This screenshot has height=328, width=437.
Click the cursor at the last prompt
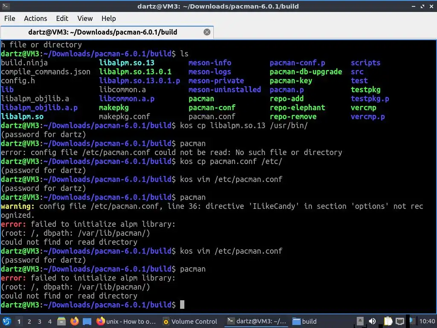[x=182, y=305]
